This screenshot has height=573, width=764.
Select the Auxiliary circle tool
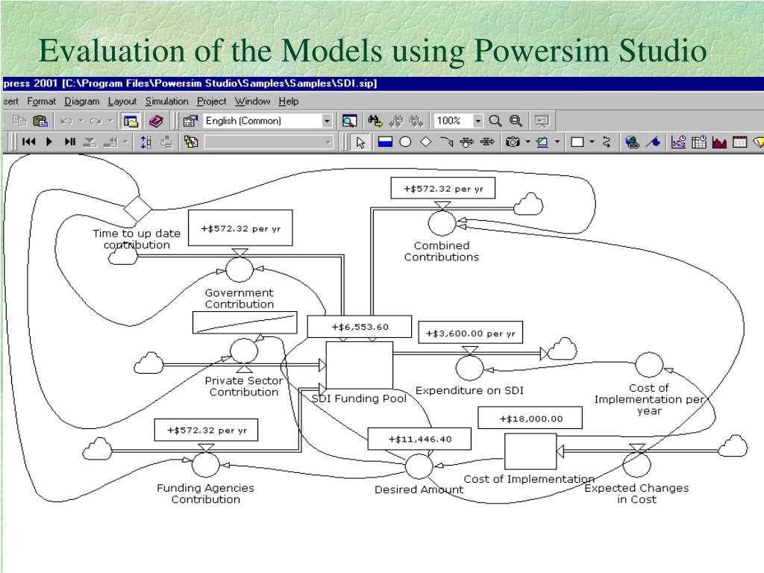point(405,142)
